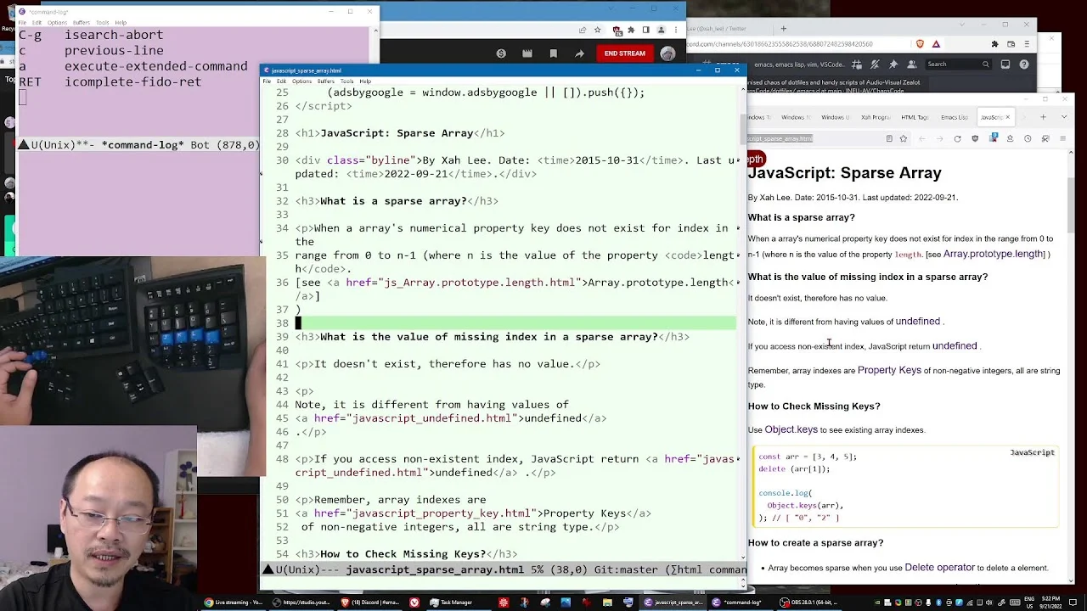Open Brave hamburger main menu
Image resolution: width=1087 pixels, height=611 pixels.
click(x=1027, y=43)
